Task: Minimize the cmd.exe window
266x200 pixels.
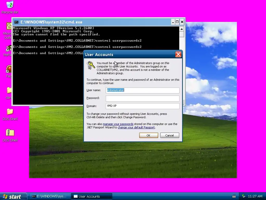Action: (173, 22)
